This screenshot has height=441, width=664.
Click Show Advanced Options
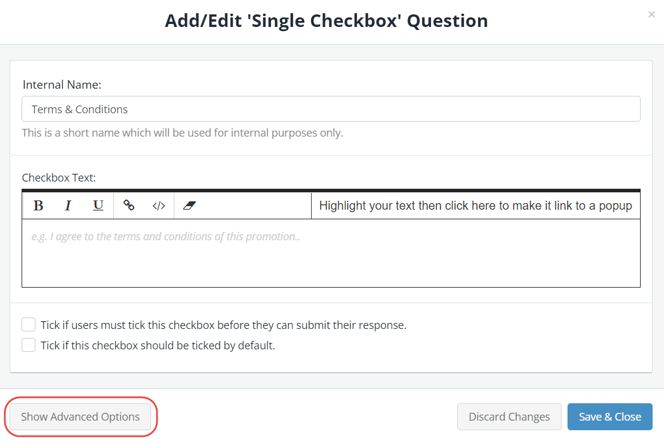click(80, 416)
